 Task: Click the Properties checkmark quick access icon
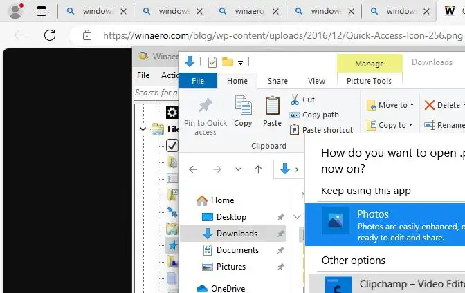212,62
